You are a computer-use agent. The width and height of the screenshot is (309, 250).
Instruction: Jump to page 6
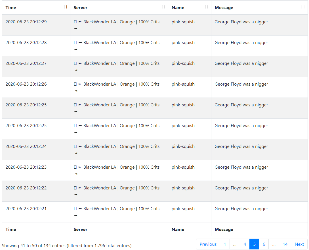pyautogui.click(x=264, y=244)
